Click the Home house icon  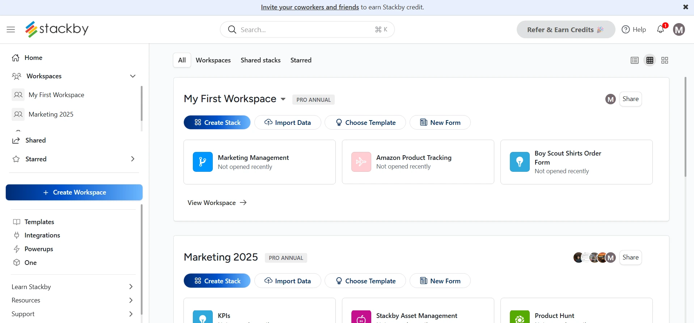[x=16, y=58]
